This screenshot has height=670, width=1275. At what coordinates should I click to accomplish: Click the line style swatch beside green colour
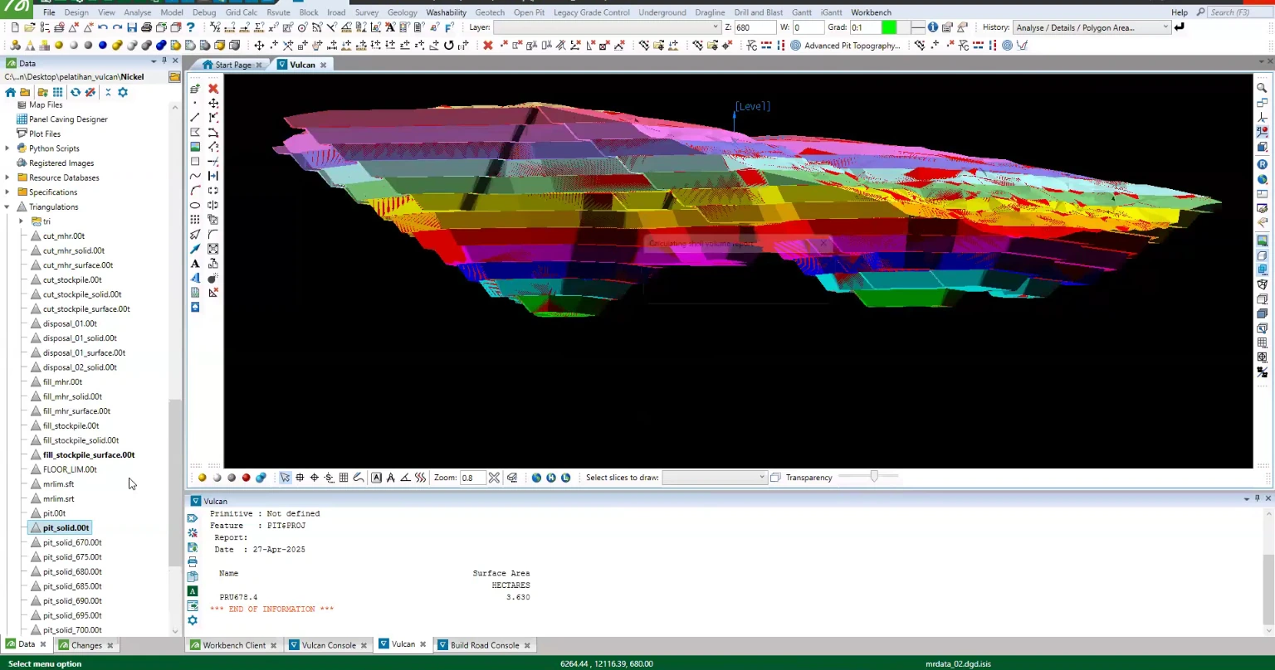[x=917, y=27]
